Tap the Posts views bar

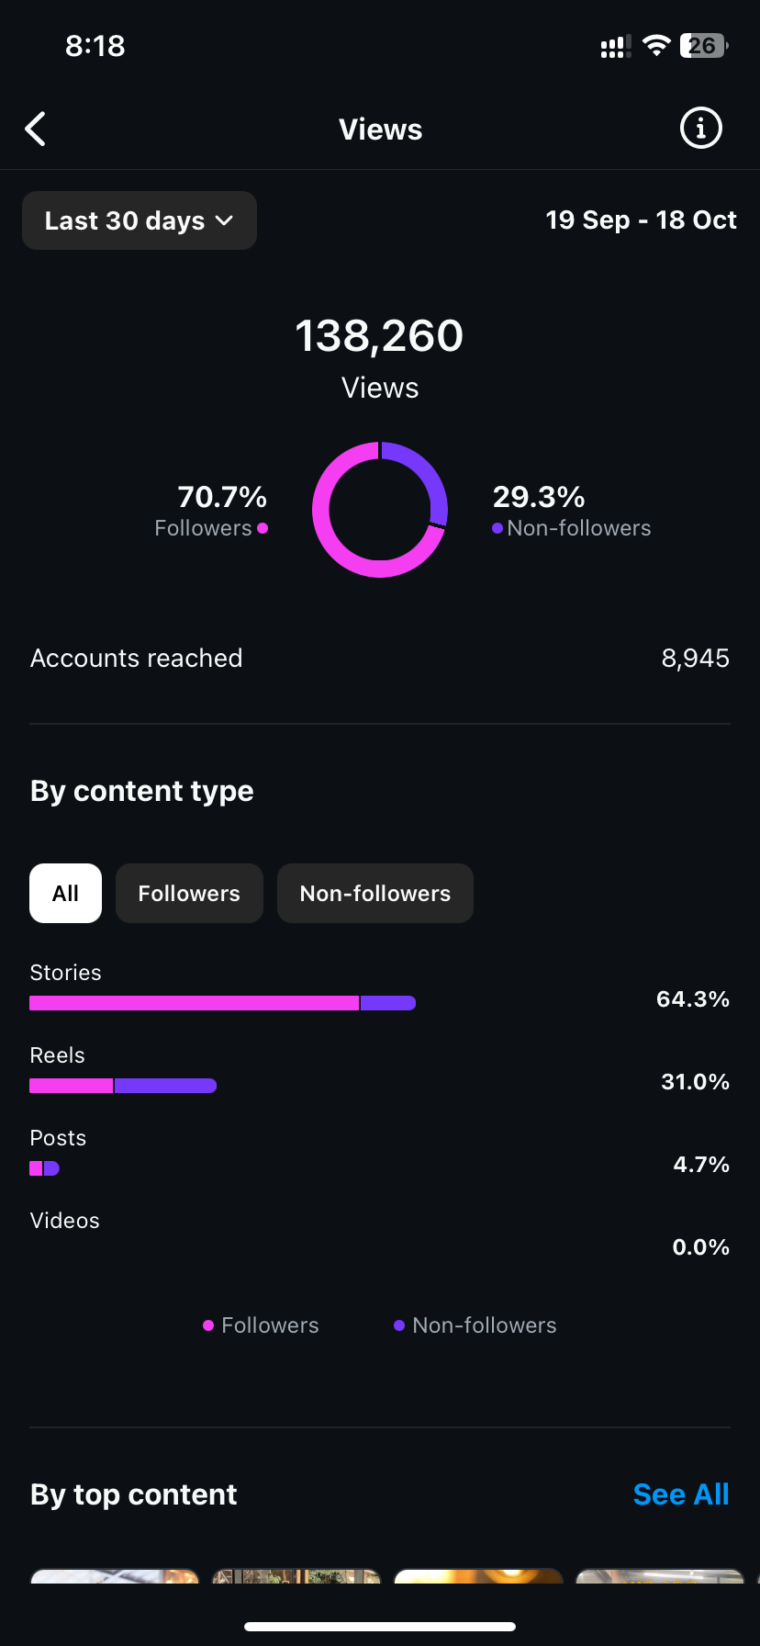[x=44, y=1168]
